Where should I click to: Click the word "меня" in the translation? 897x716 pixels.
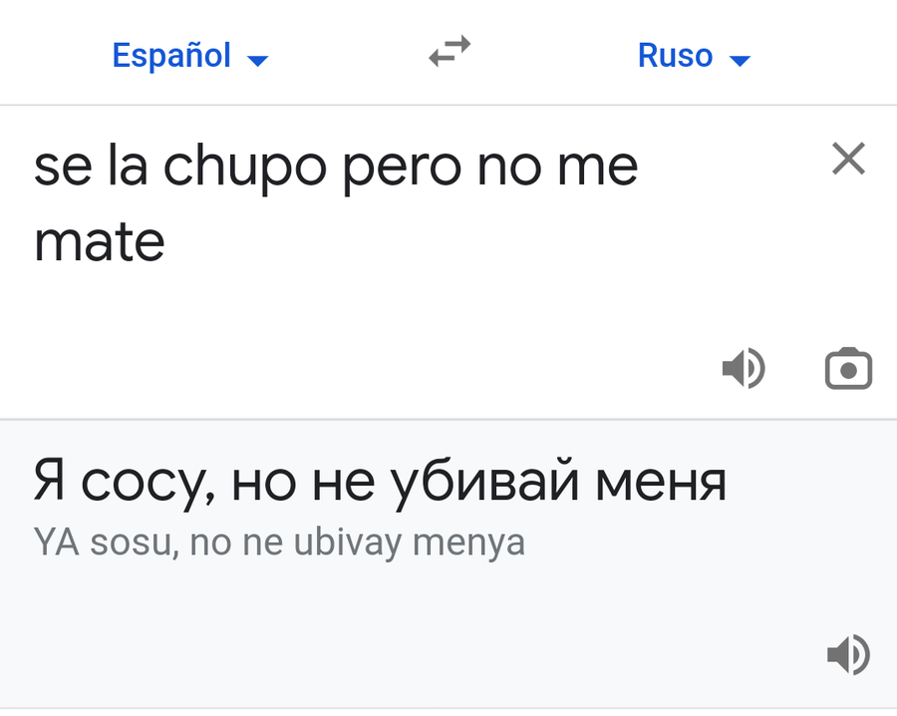(x=660, y=482)
